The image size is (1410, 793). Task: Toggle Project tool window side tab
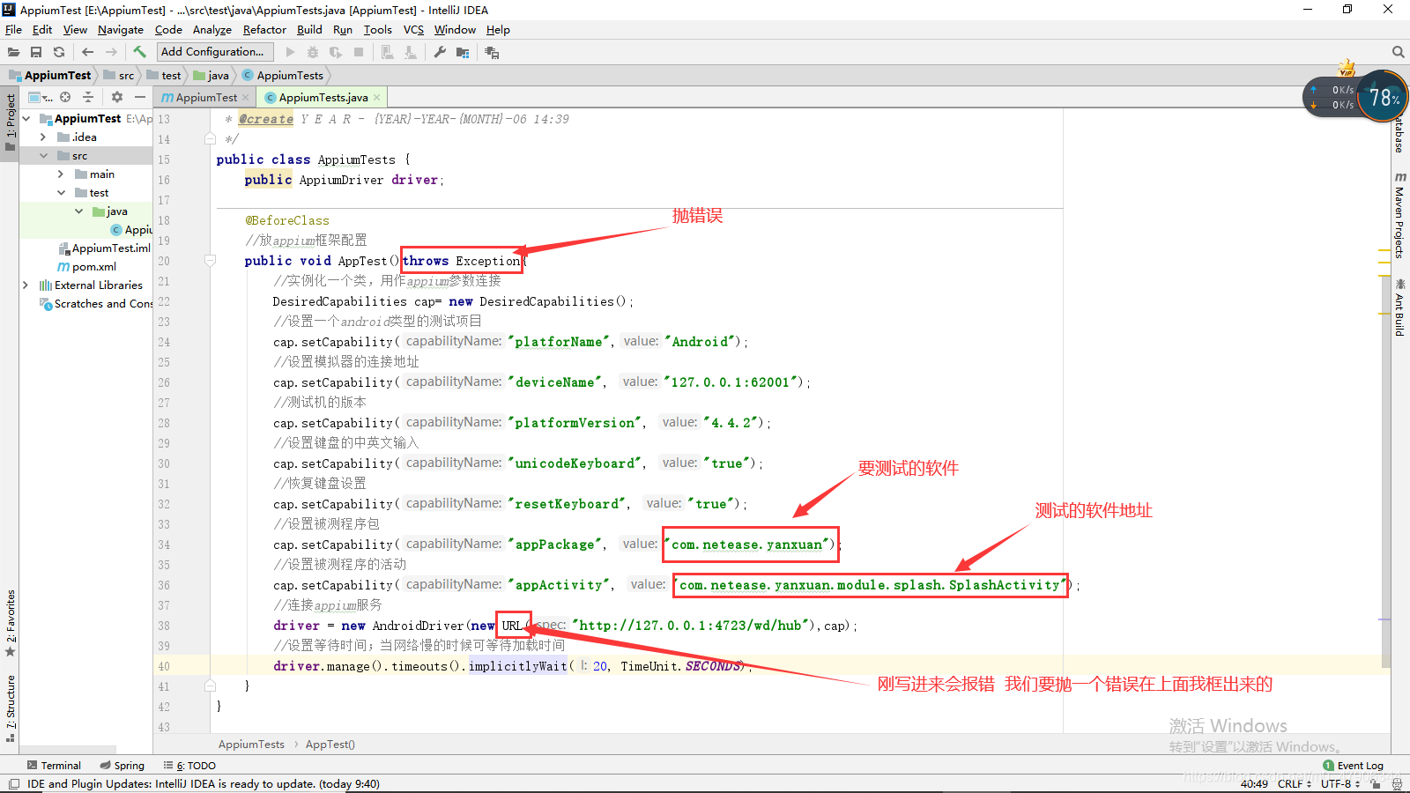pyautogui.click(x=10, y=122)
